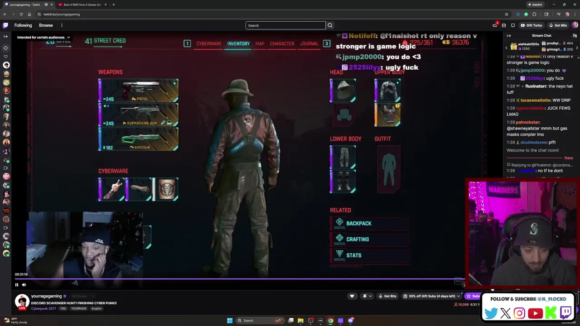Open the Browse tab

pos(46,25)
